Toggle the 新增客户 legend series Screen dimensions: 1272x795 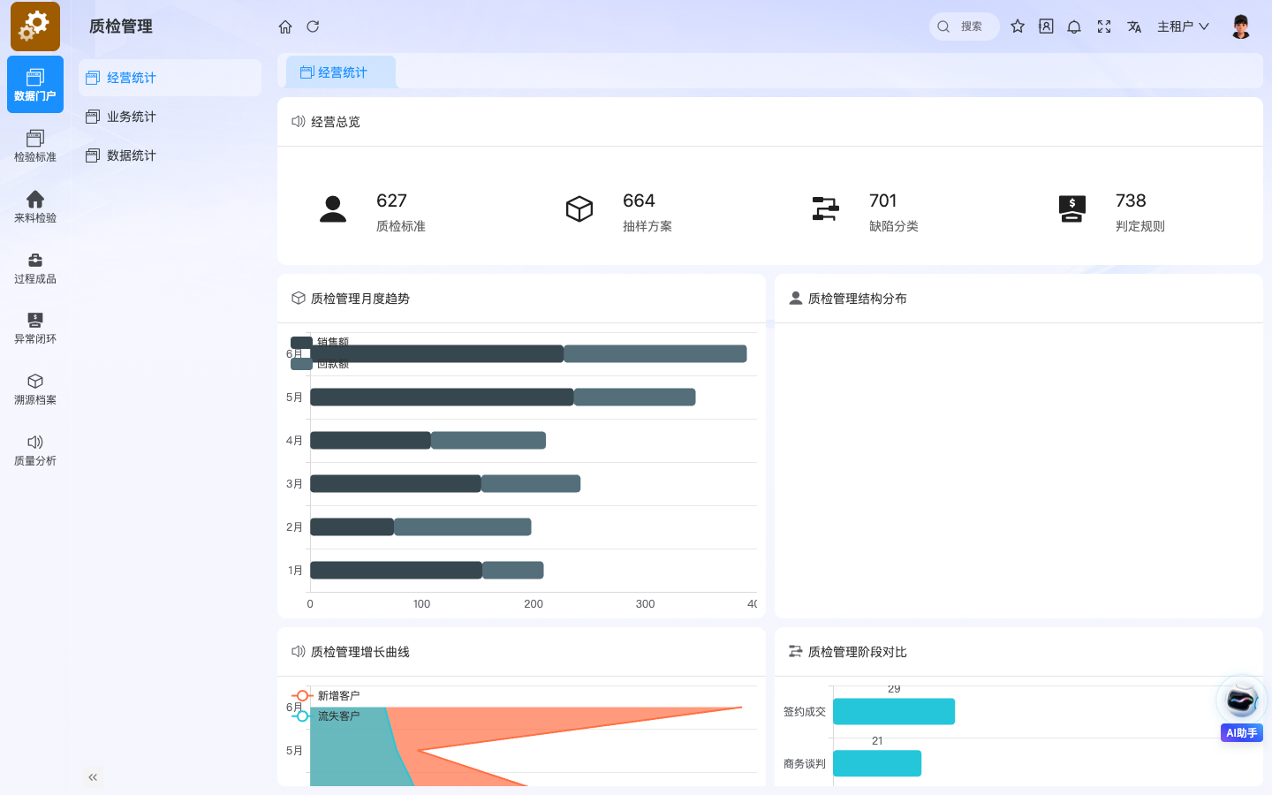pyautogui.click(x=326, y=696)
